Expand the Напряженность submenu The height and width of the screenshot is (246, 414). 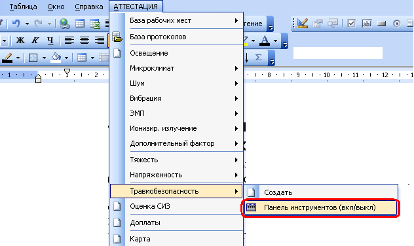[176, 175]
